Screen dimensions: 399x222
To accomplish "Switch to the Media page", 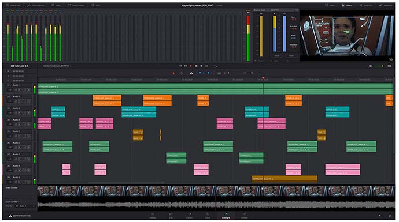I will pos(153,216).
